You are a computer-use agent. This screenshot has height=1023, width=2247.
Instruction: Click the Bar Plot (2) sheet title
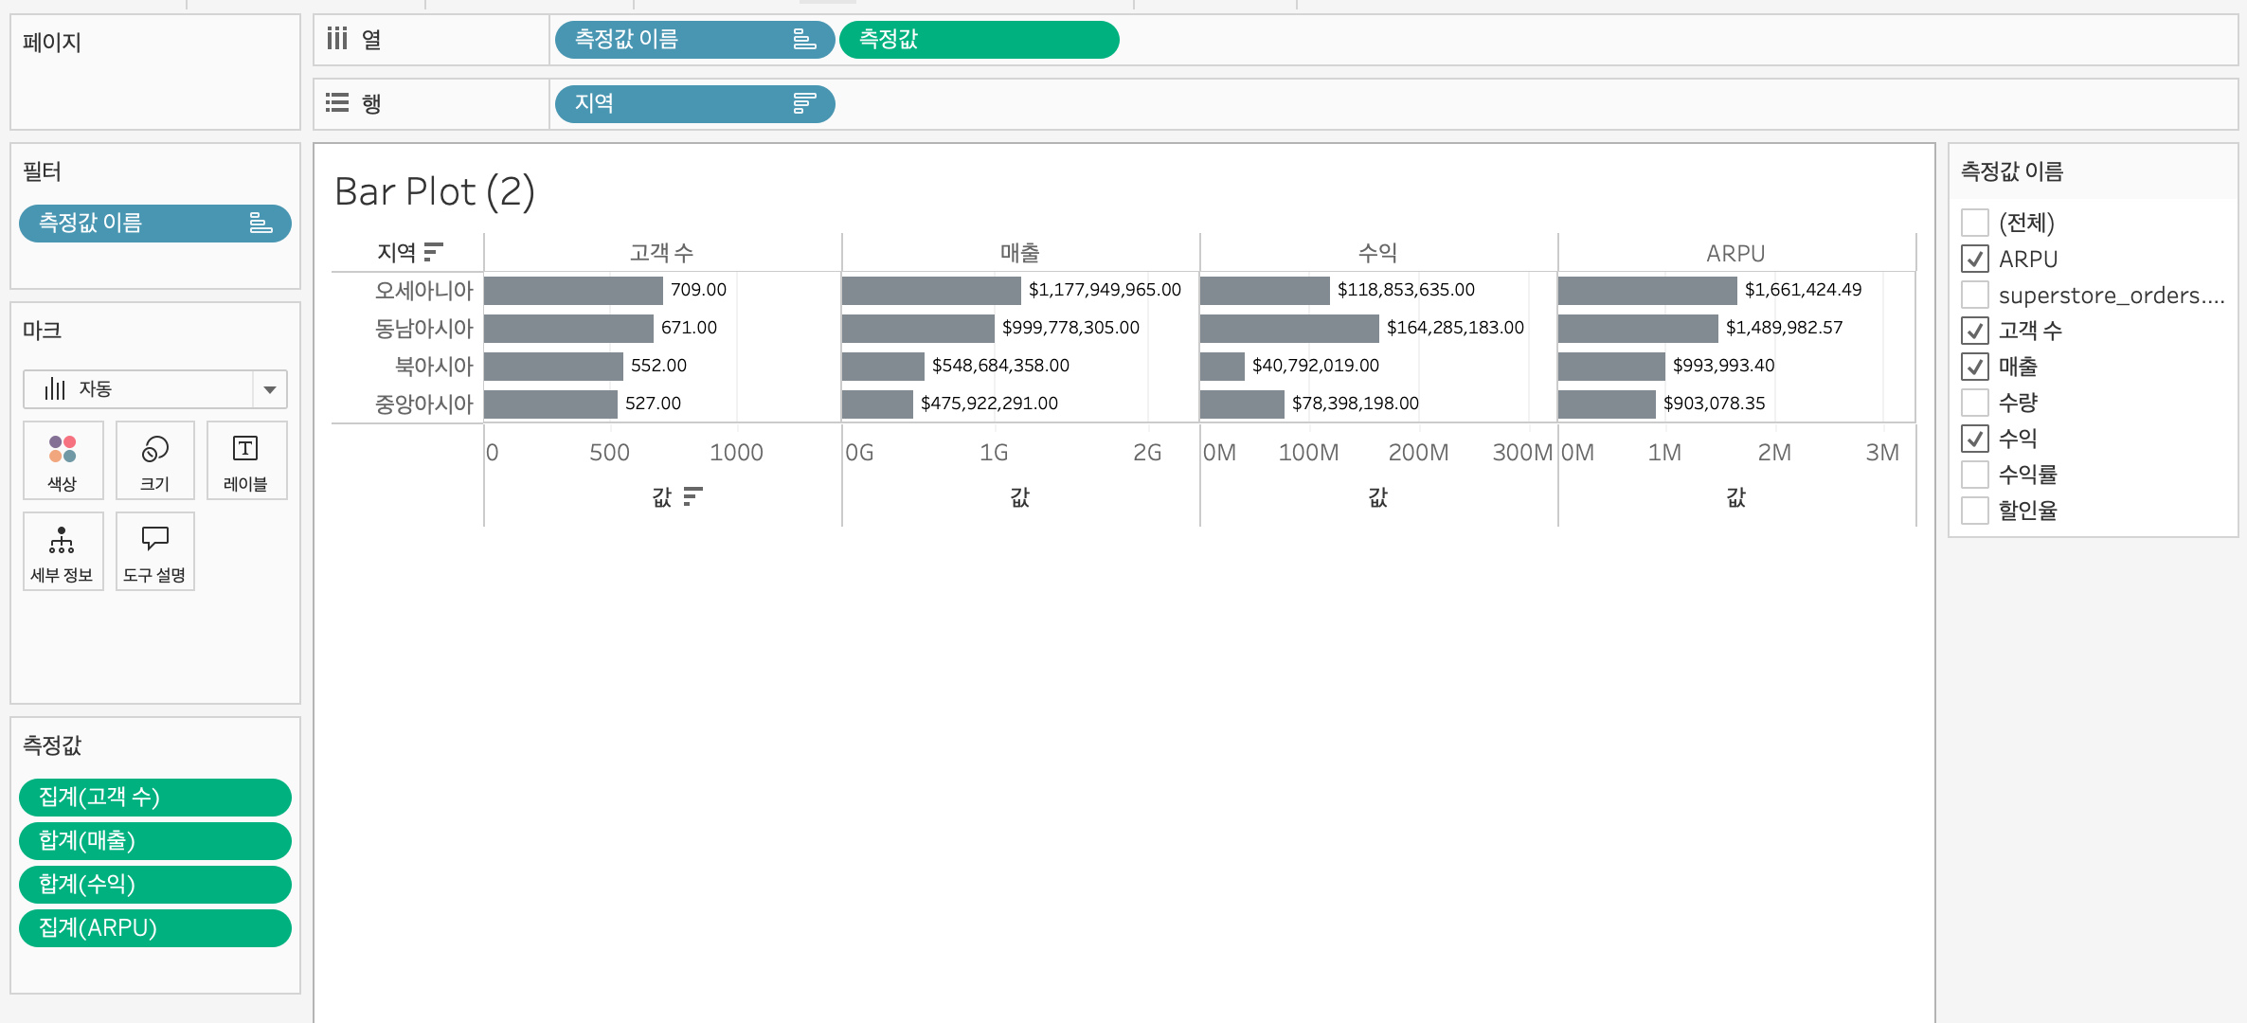[x=435, y=191]
